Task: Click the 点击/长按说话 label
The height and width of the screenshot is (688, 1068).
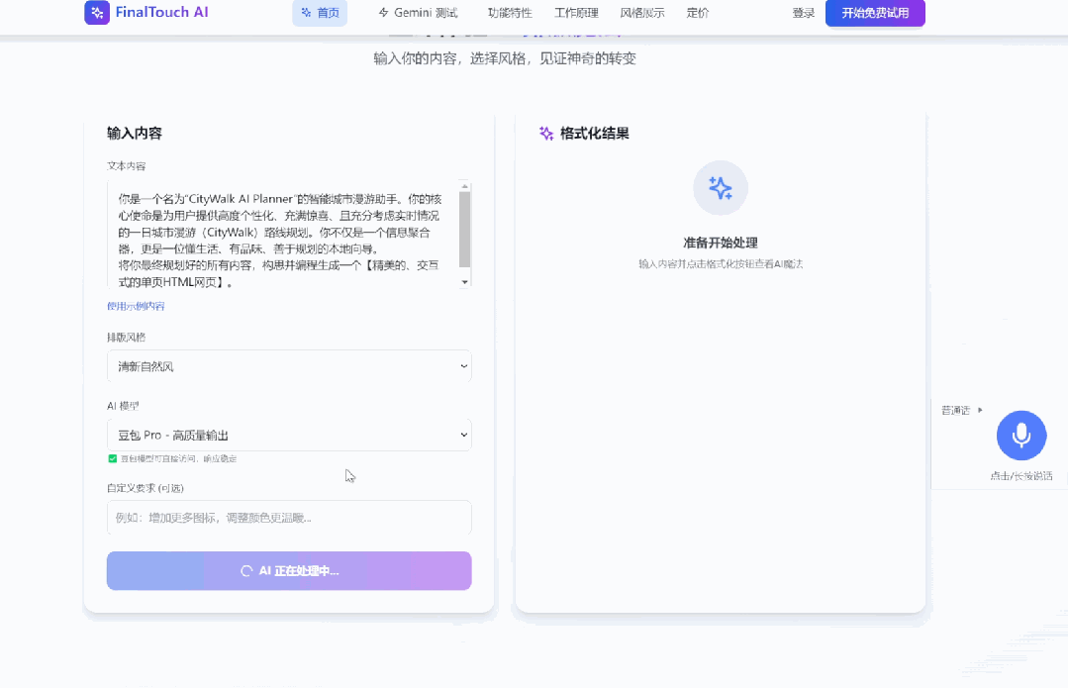Action: click(x=1021, y=476)
